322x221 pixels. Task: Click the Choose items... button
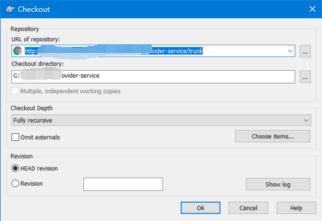coord(272,136)
